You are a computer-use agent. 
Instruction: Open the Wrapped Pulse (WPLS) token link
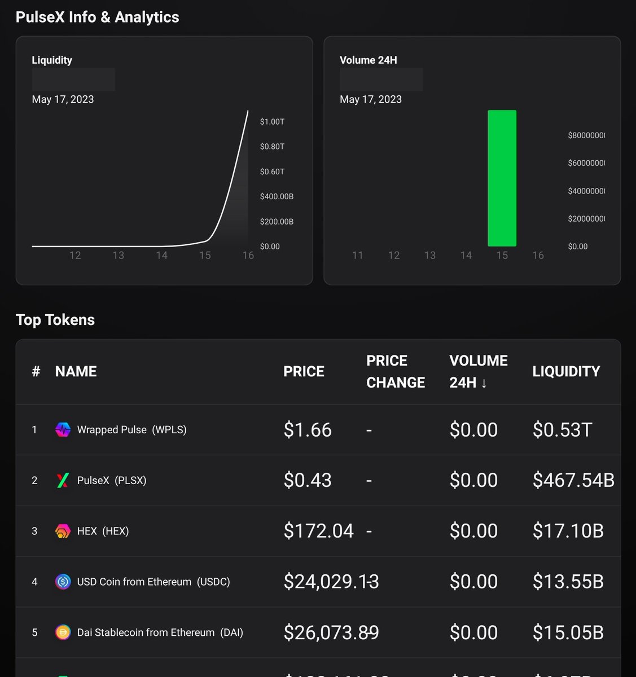tap(131, 430)
